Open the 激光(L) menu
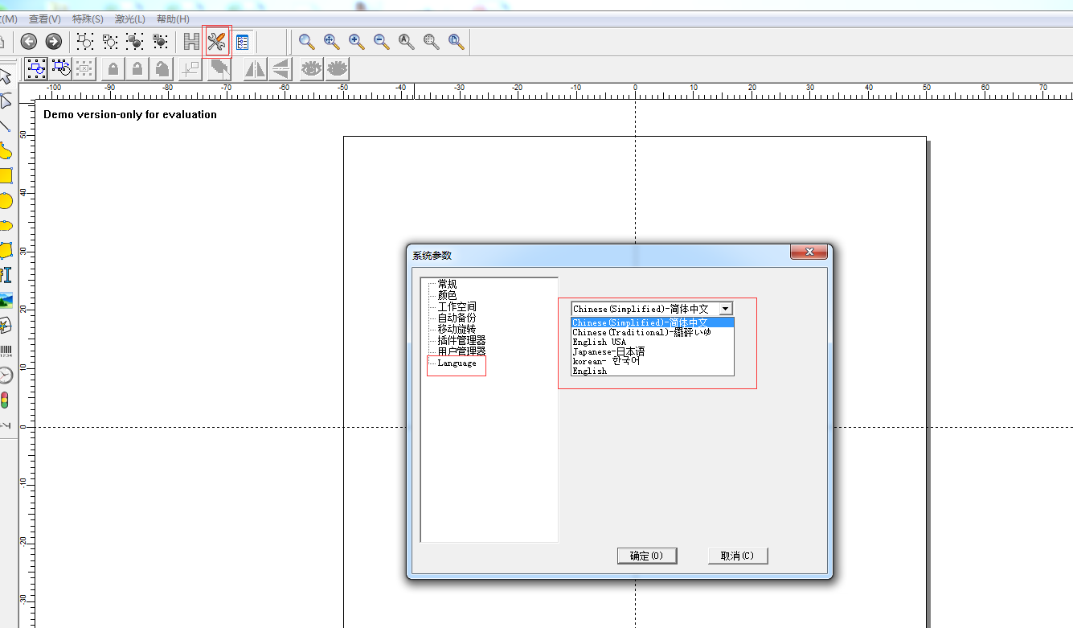Image resolution: width=1073 pixels, height=628 pixels. (129, 18)
